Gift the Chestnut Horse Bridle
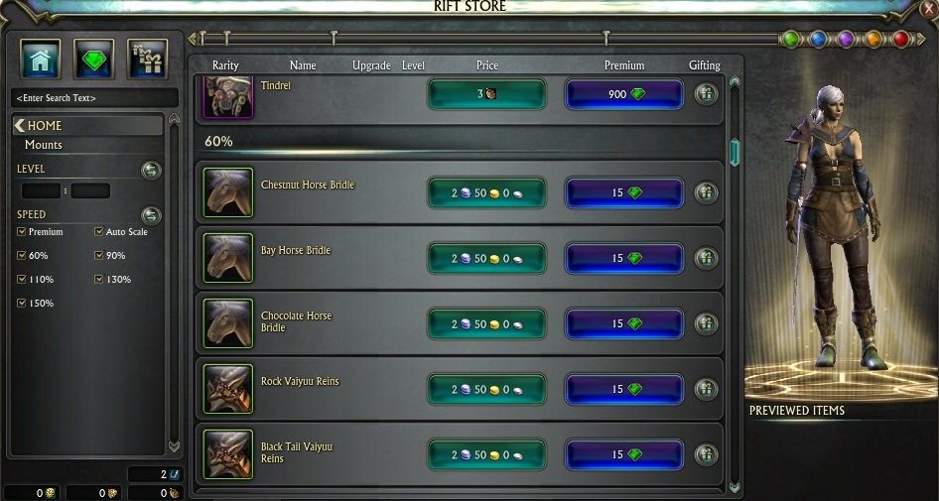 (x=706, y=192)
